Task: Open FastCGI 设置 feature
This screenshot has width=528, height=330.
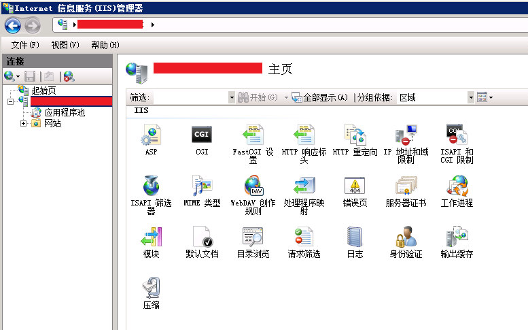Action: 253,135
